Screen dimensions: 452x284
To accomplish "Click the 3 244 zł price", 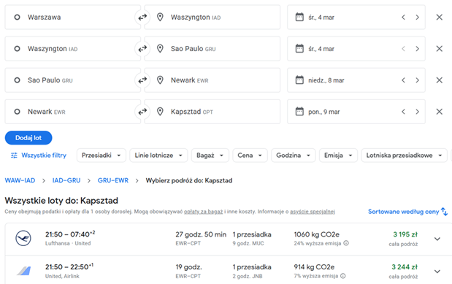I will (405, 267).
